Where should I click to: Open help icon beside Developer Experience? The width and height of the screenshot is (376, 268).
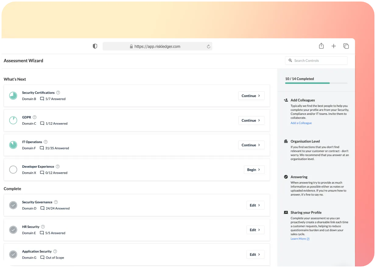point(58,167)
